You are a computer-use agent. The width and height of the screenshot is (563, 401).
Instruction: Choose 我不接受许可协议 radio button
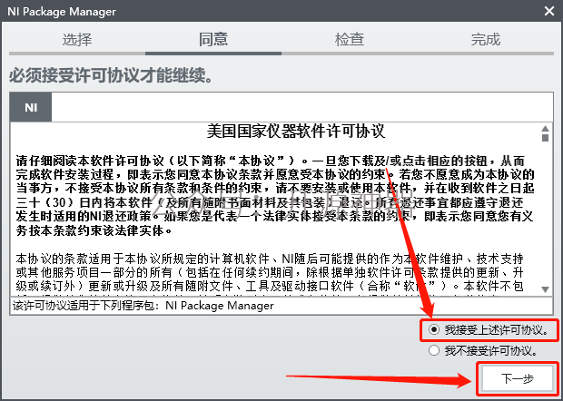coord(434,350)
